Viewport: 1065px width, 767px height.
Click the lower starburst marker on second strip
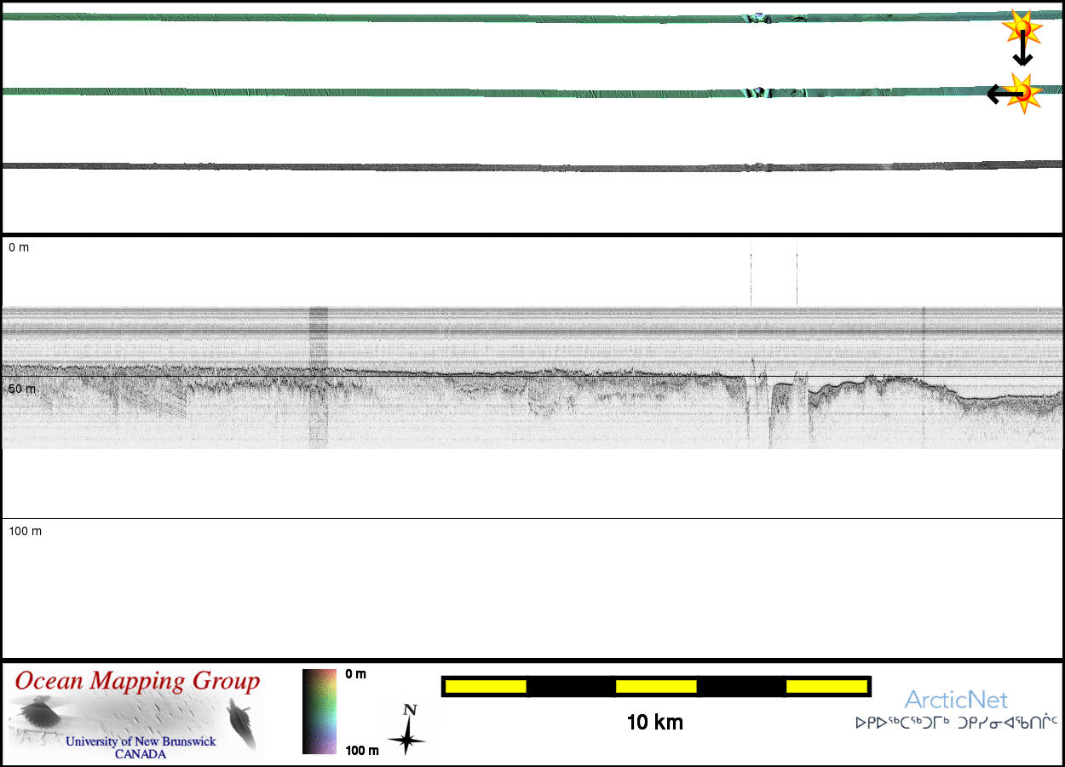point(1023,91)
